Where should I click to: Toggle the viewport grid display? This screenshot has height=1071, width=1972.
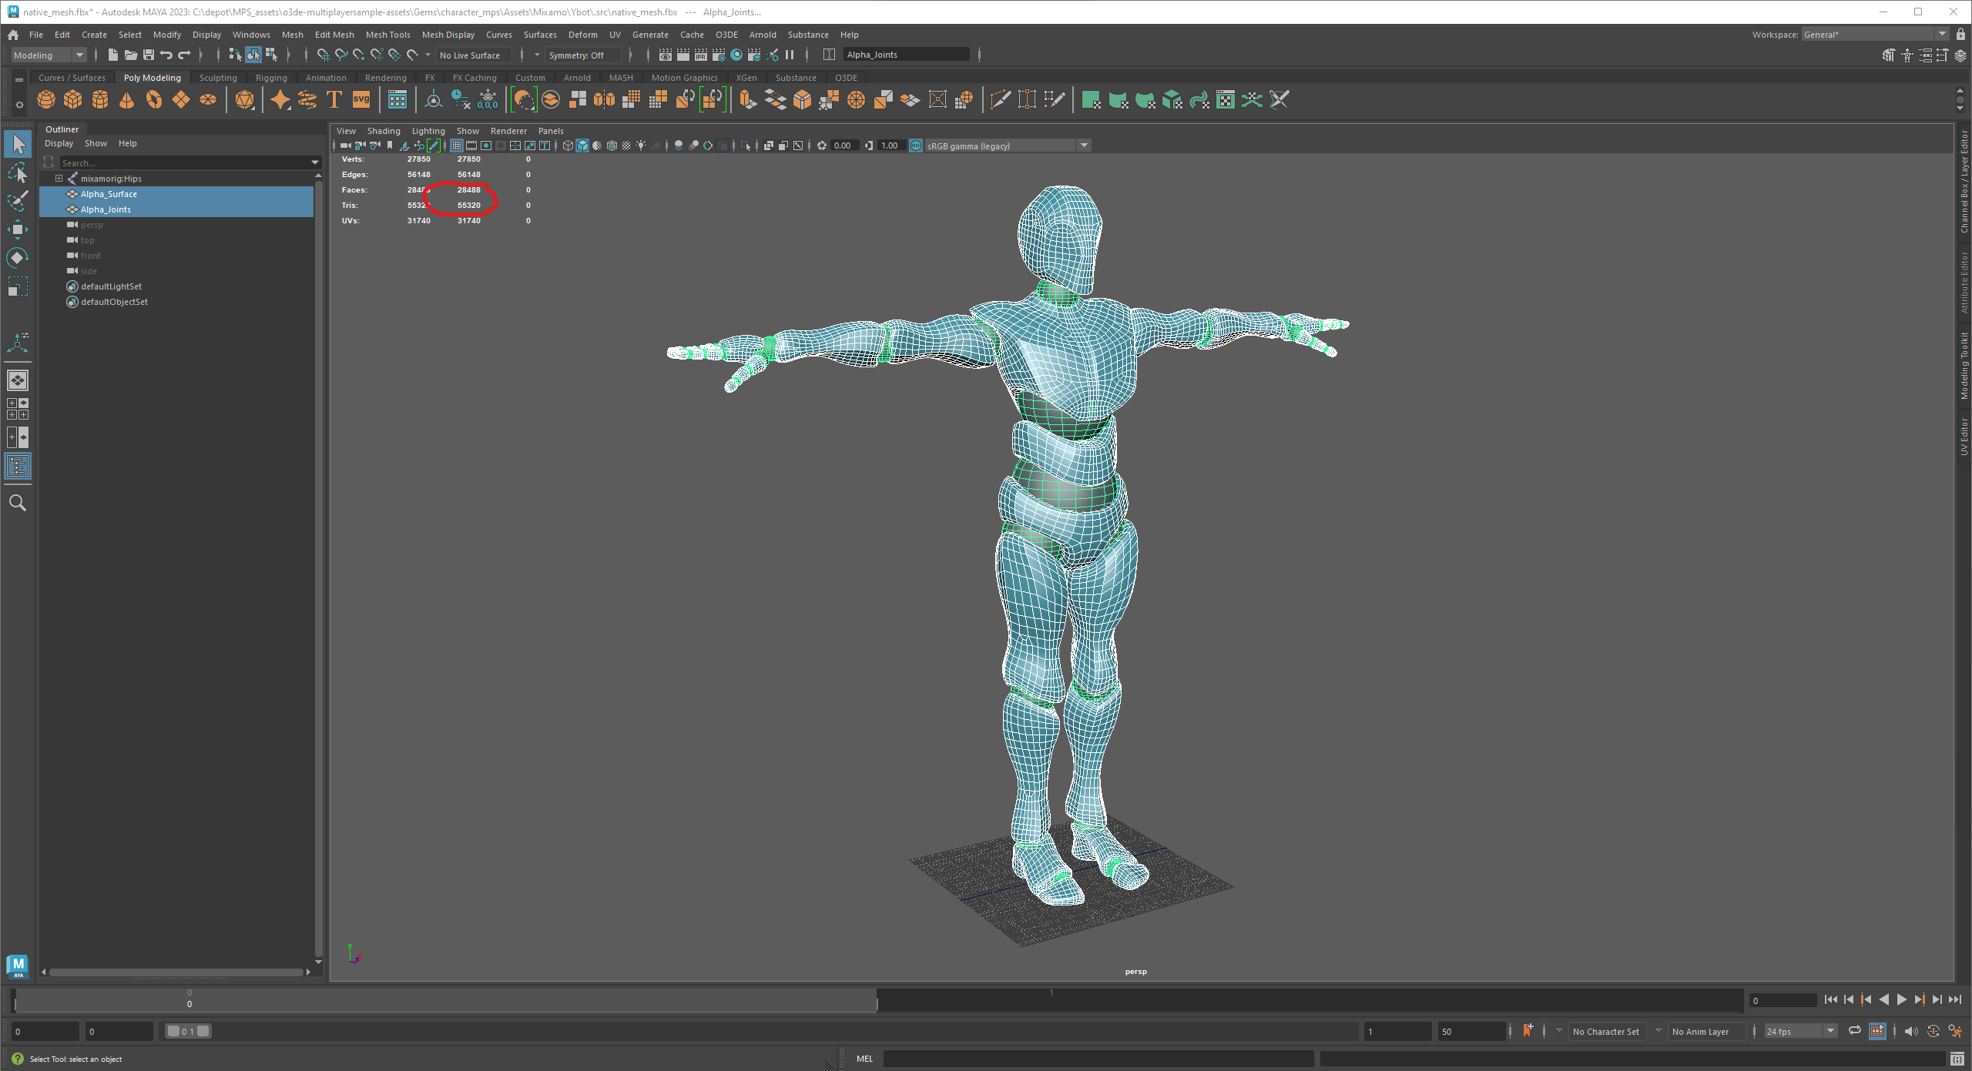(457, 146)
